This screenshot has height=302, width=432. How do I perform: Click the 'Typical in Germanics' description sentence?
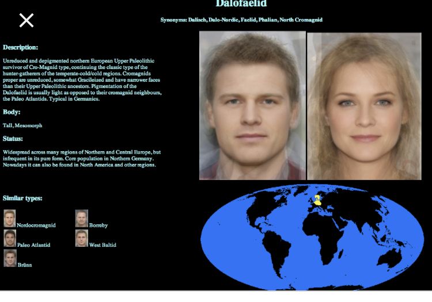click(x=74, y=99)
